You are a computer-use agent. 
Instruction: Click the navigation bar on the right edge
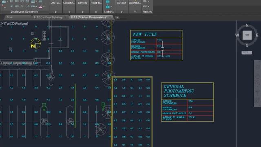tap(257, 83)
